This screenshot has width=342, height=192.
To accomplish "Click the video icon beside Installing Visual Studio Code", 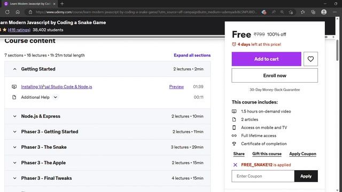I will coord(14,86).
